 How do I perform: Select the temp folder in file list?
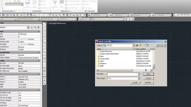[x=101, y=56]
